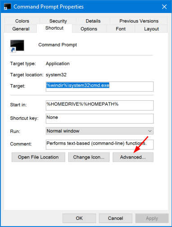Open the Details tab

tap(93, 21)
